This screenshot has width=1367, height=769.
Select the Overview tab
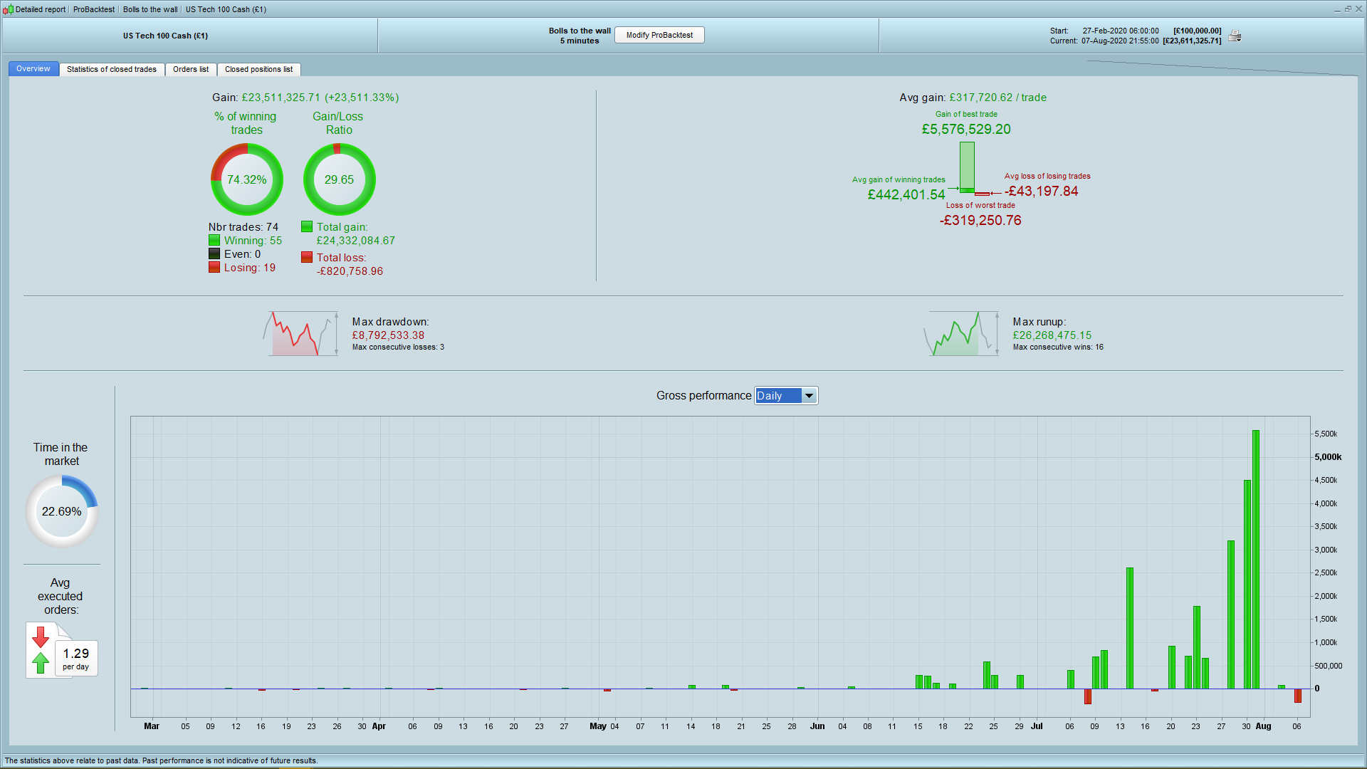tap(33, 69)
